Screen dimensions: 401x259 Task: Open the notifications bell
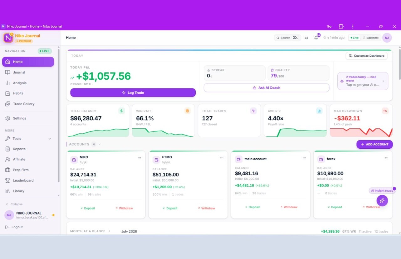(316, 38)
